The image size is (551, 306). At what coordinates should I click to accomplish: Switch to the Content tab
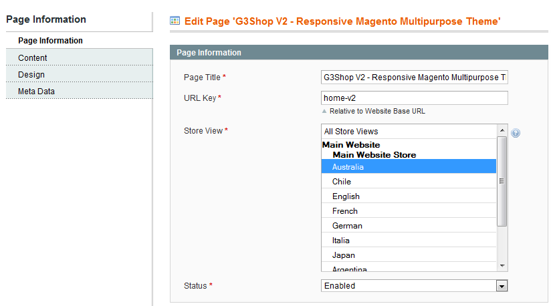(x=80, y=57)
